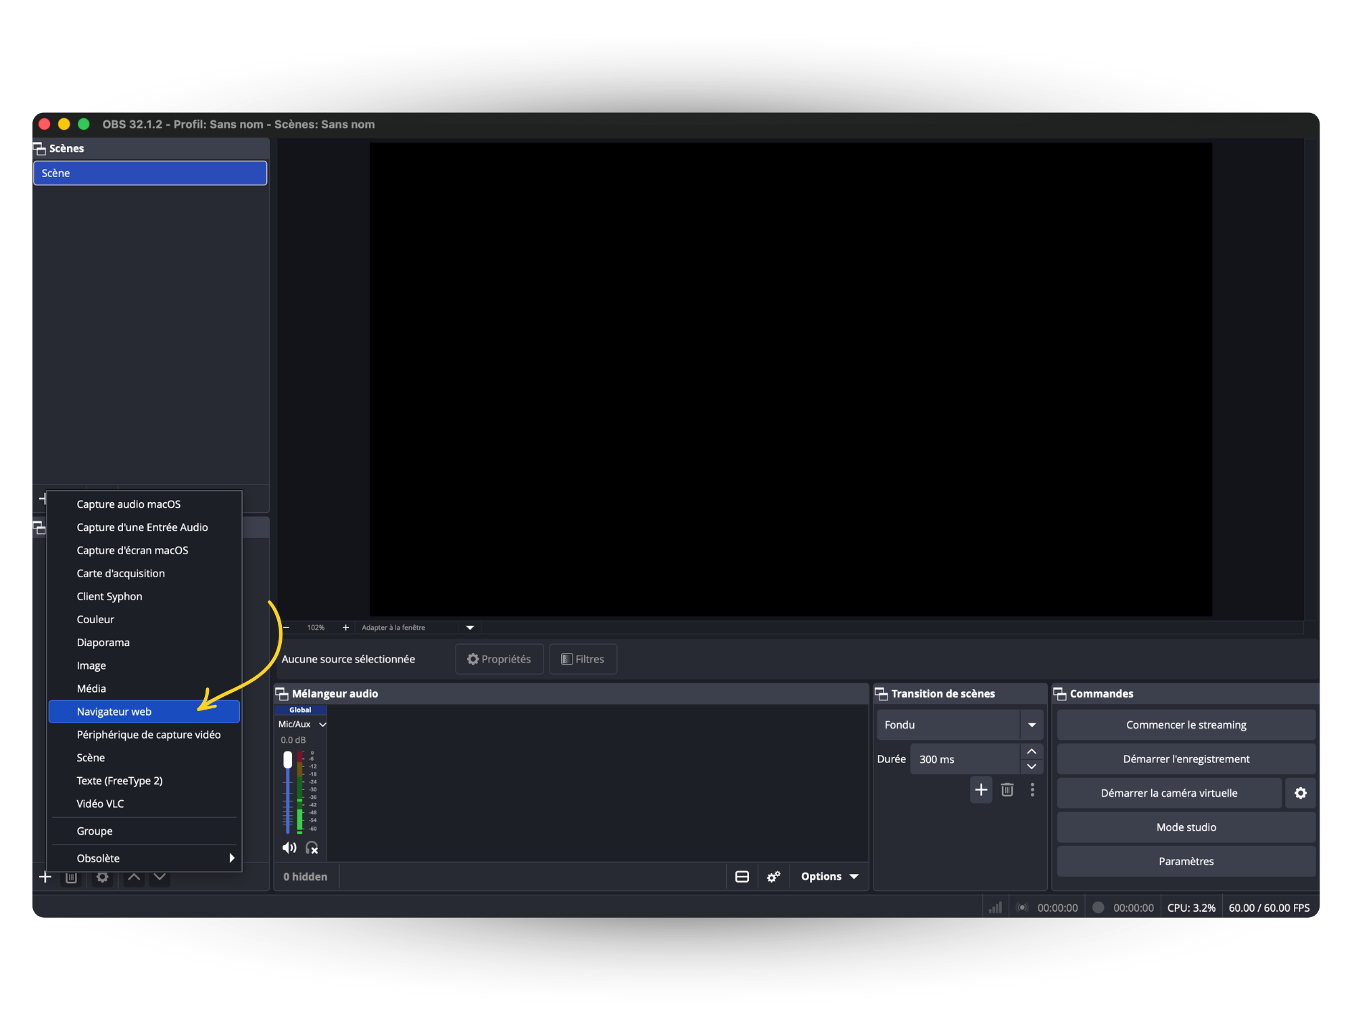The height and width of the screenshot is (1030, 1352).
Task: Move source up with arrow
Action: coord(134,877)
